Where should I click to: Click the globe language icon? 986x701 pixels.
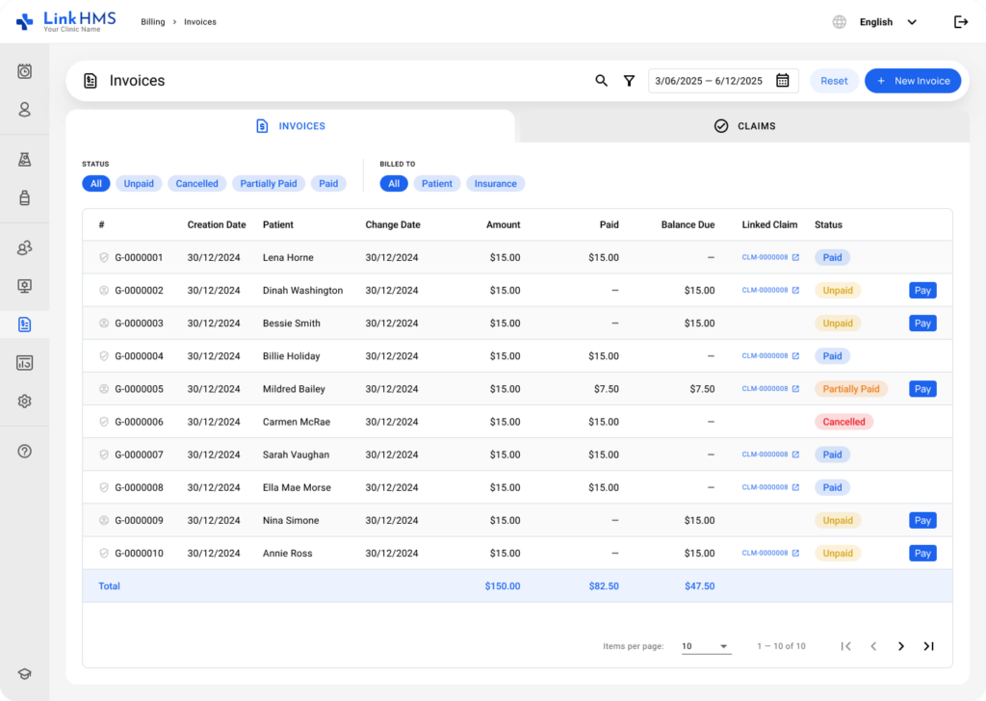tap(839, 22)
